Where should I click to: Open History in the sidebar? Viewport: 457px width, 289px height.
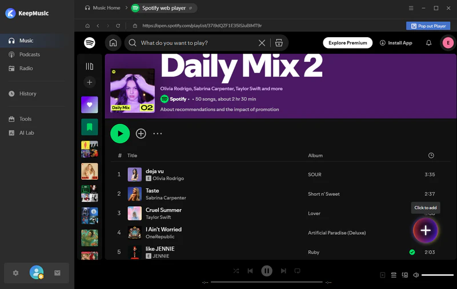coord(27,94)
